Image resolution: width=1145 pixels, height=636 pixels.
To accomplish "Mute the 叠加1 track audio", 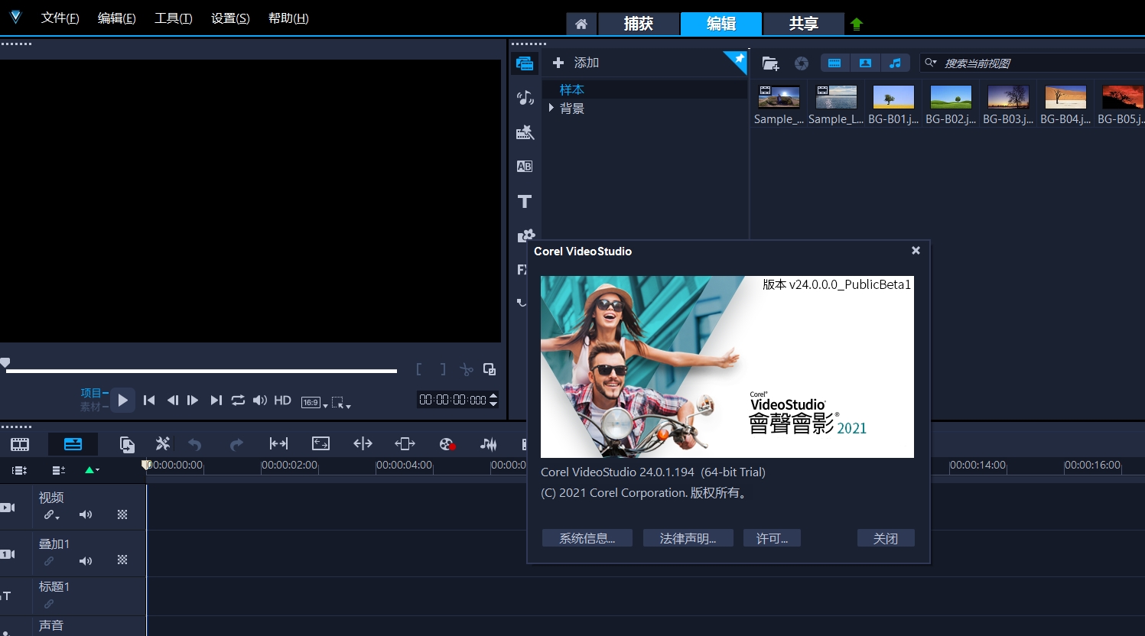I will point(86,561).
